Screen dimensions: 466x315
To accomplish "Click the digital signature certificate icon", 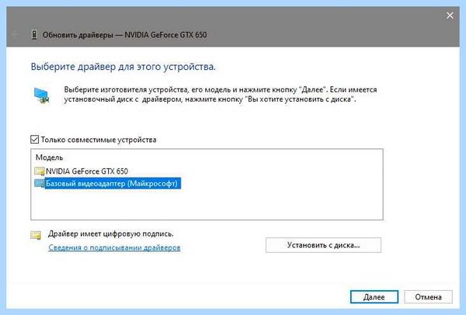I will (x=36, y=235).
